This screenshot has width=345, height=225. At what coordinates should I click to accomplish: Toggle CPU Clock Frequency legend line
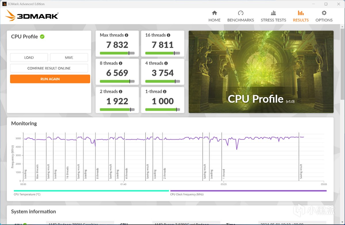pyautogui.click(x=248, y=191)
